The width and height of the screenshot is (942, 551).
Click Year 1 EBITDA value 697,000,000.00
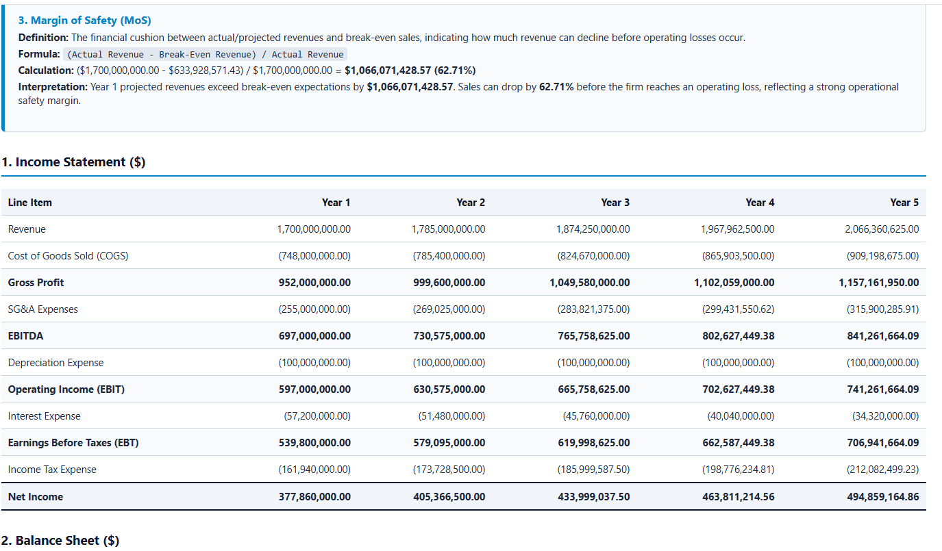coord(314,336)
